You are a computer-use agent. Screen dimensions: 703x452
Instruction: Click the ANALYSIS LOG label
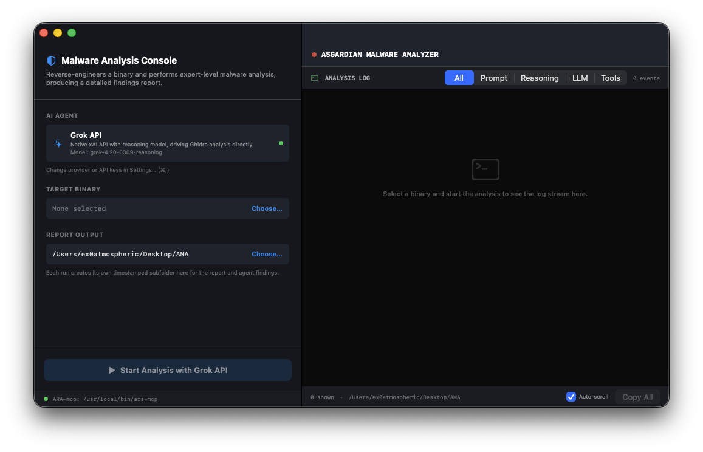(x=348, y=78)
